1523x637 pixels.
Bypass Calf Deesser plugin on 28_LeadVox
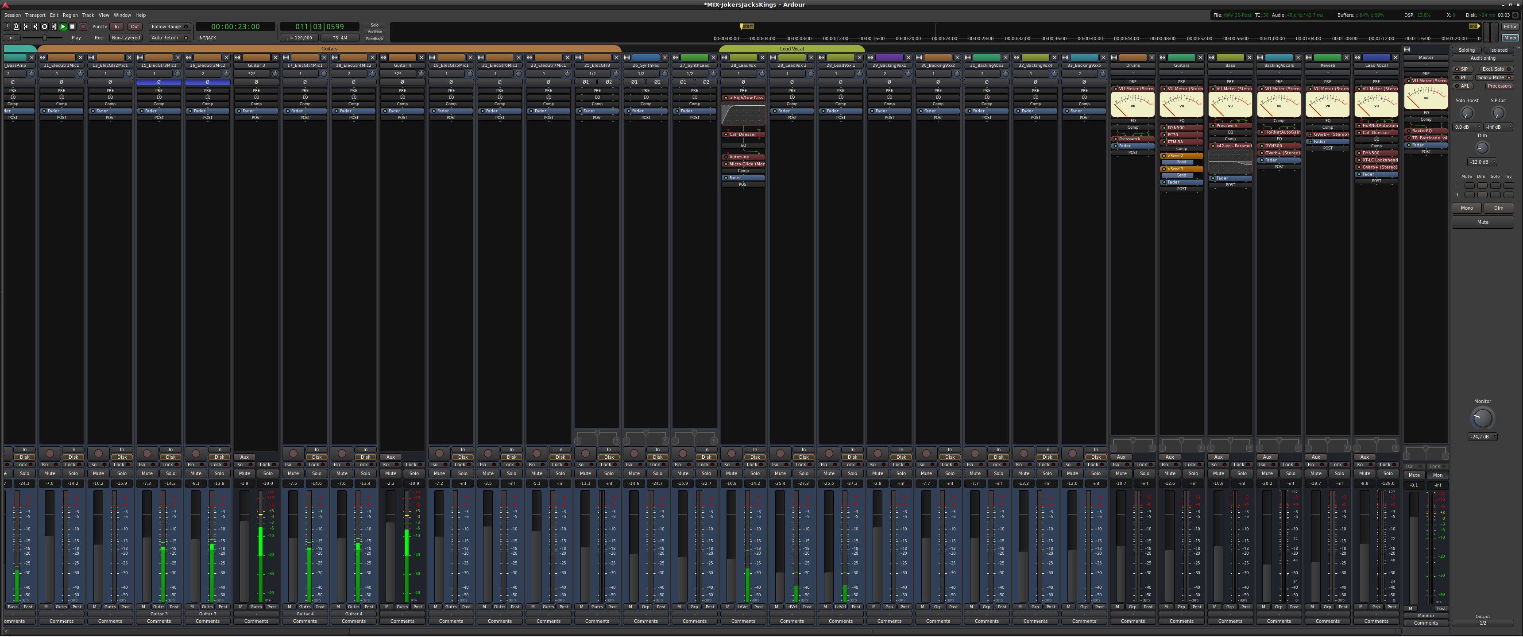[726, 134]
